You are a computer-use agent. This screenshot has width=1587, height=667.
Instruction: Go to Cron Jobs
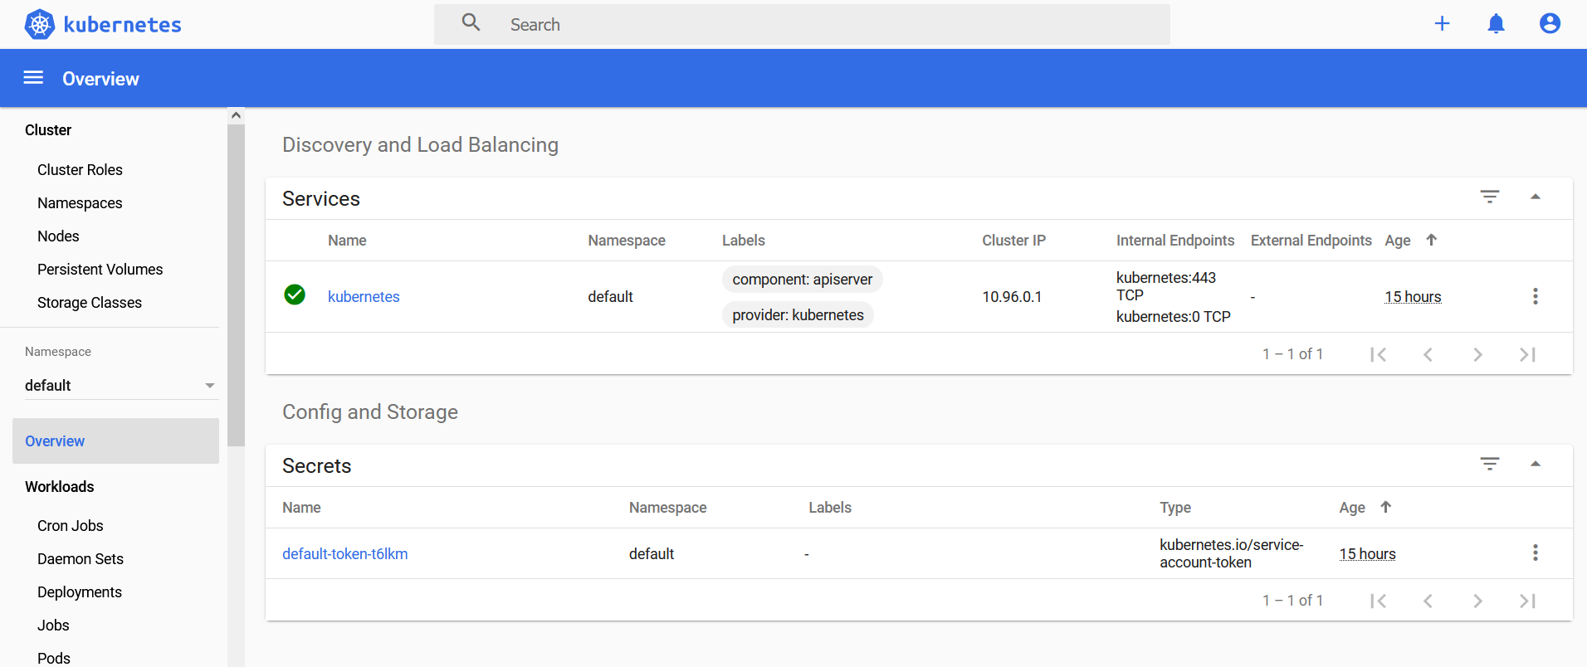point(71,526)
